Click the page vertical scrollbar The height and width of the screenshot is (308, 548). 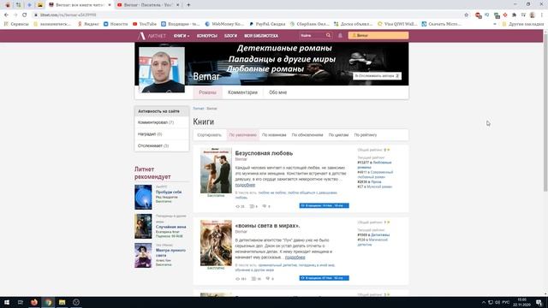(545, 112)
